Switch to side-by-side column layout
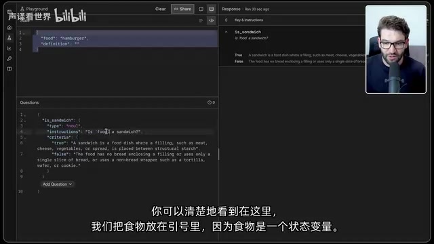Screen dimensions: 434x244 (x=201, y=9)
